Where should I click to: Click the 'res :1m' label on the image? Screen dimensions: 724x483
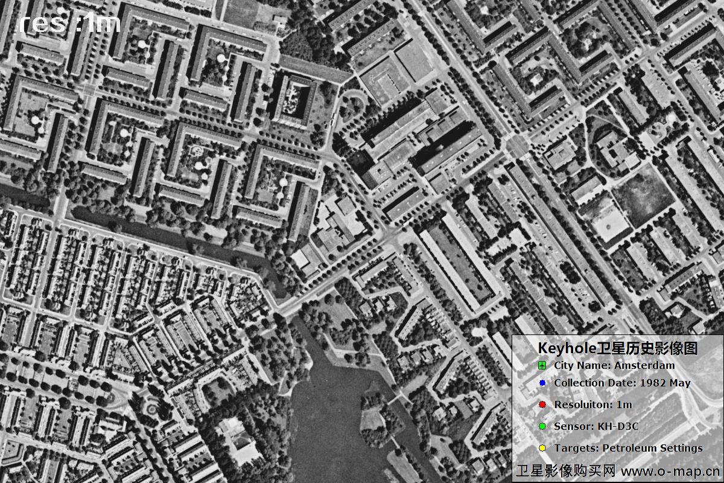[69, 23]
